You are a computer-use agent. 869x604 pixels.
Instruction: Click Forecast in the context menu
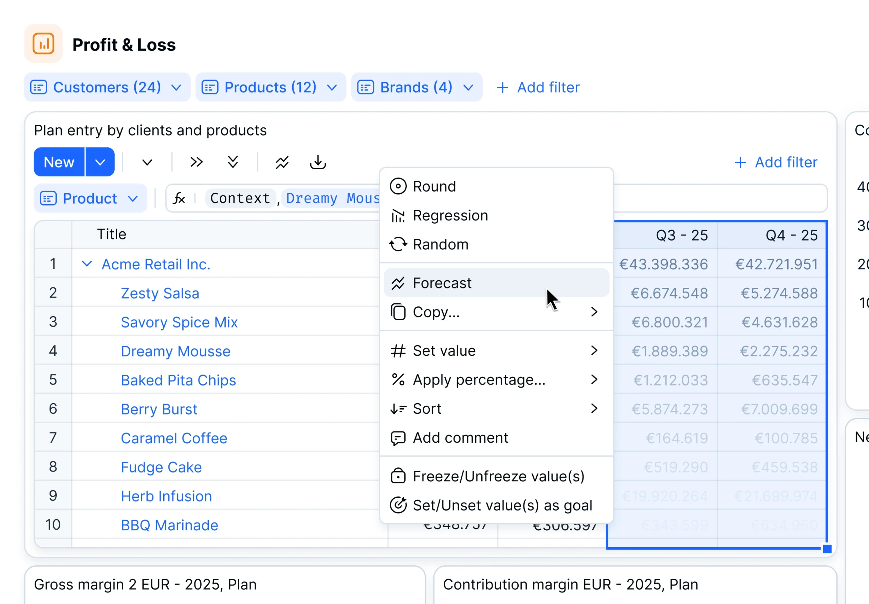(x=442, y=283)
